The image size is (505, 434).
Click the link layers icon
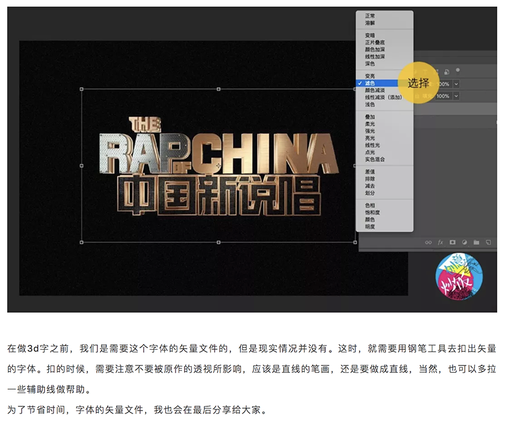tap(428, 242)
